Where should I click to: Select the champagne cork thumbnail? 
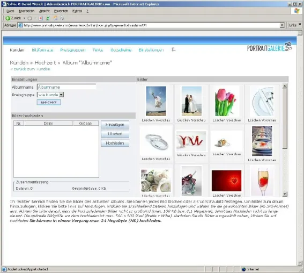pyautogui.click(x=226, y=141)
